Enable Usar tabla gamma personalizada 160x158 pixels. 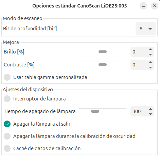(7, 77)
